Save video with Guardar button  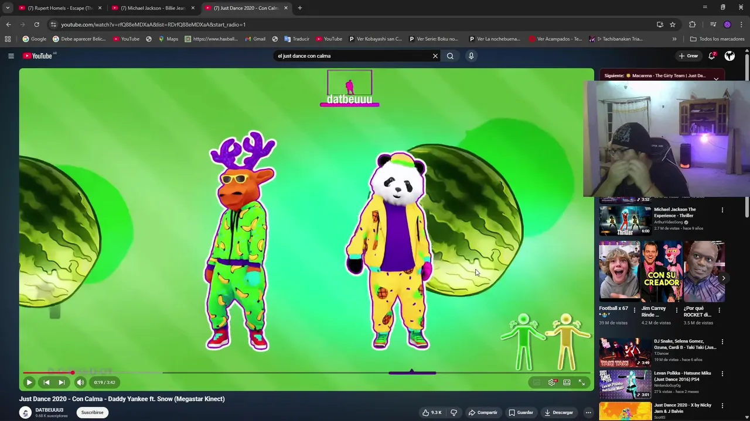[x=521, y=412]
